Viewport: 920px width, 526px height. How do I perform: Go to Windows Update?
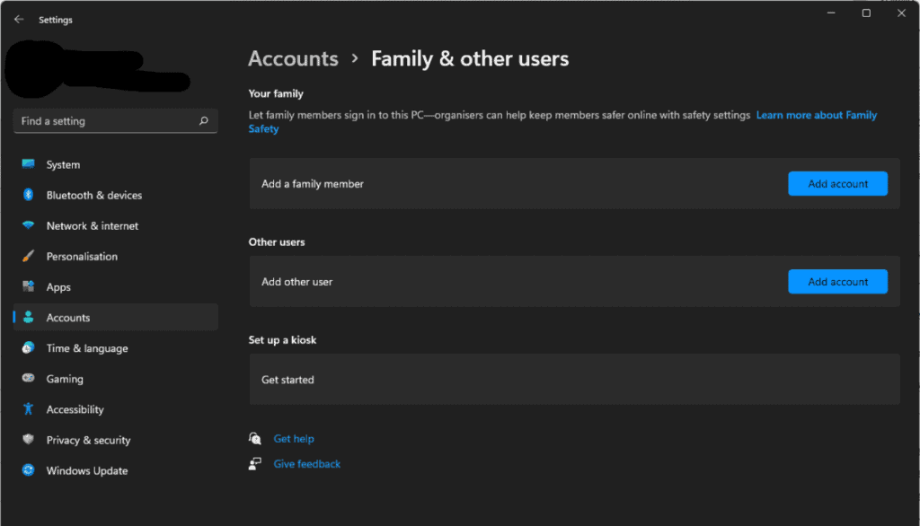click(x=116, y=470)
